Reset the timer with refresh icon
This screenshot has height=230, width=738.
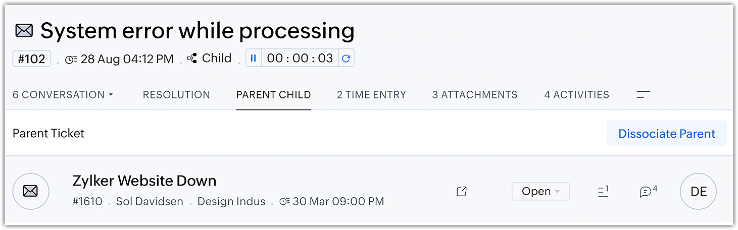pyautogui.click(x=346, y=58)
